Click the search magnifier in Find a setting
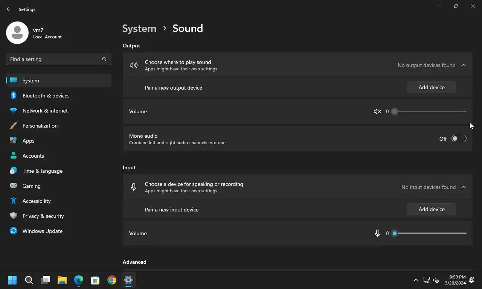This screenshot has height=289, width=482. coord(104,59)
